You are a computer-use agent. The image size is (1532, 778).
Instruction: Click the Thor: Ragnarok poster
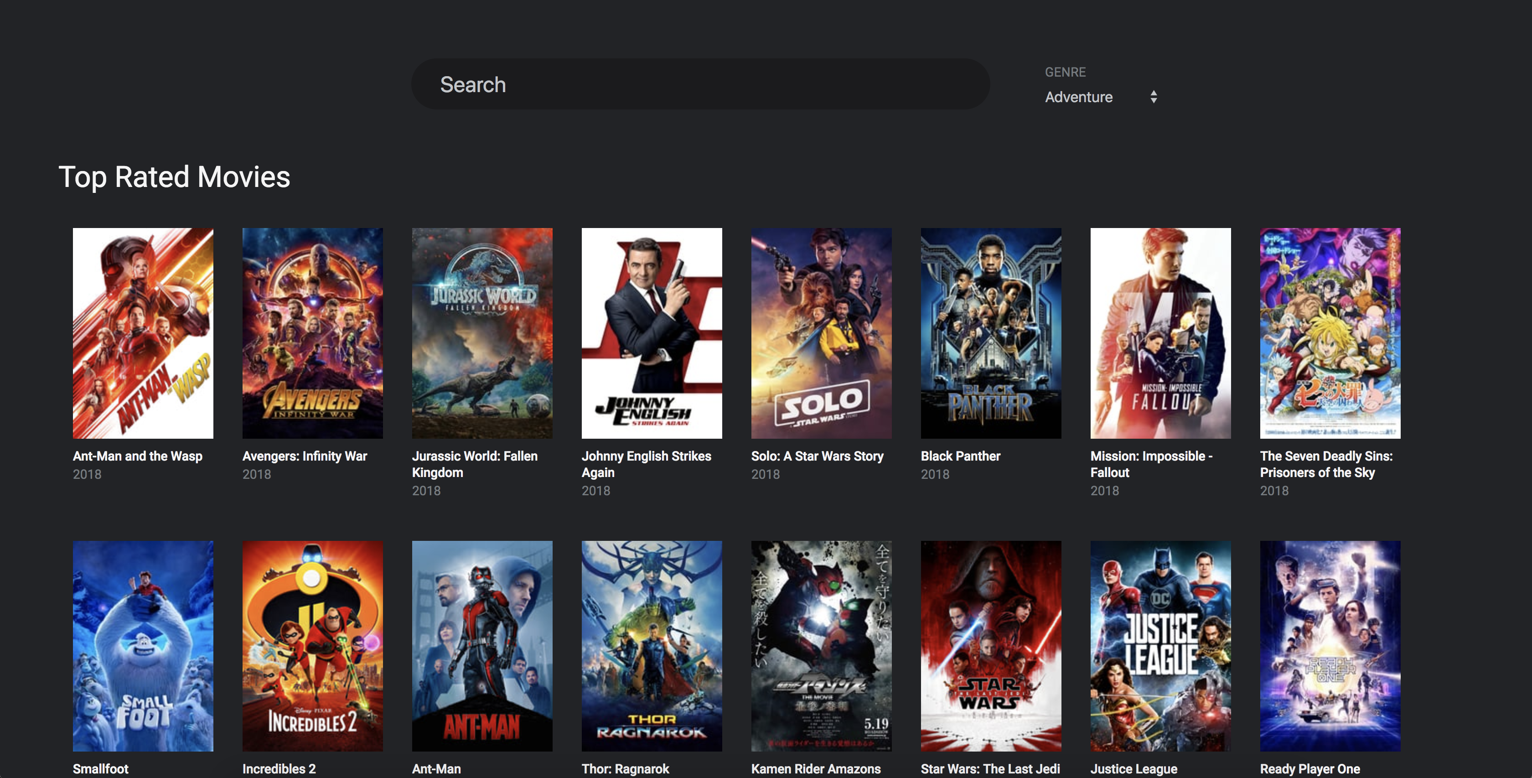click(x=651, y=645)
